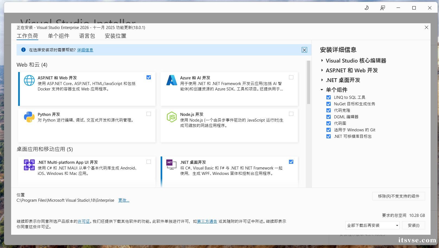Uncheck the DGML 编辑器 component
Screen dimensions: 439x248
[x=328, y=117]
